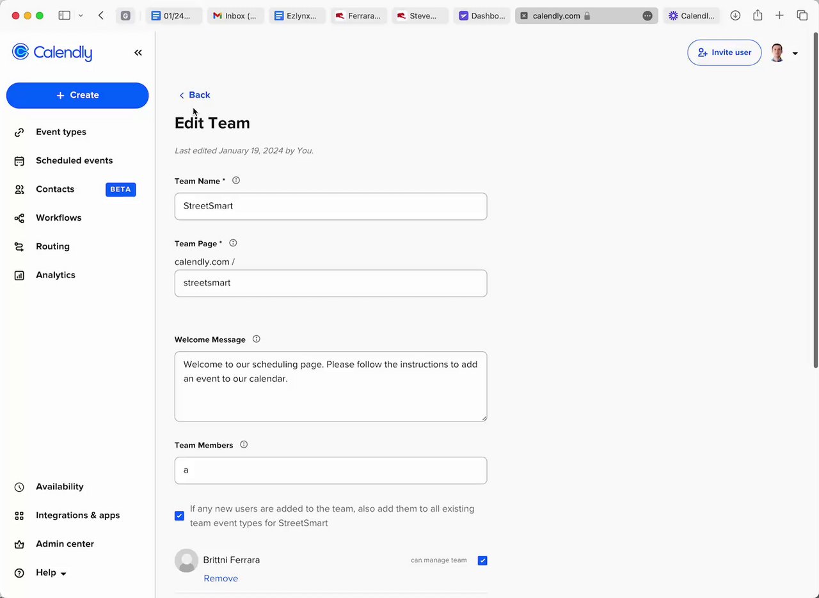
Task: Open Routing from the sidebar
Action: pos(52,246)
